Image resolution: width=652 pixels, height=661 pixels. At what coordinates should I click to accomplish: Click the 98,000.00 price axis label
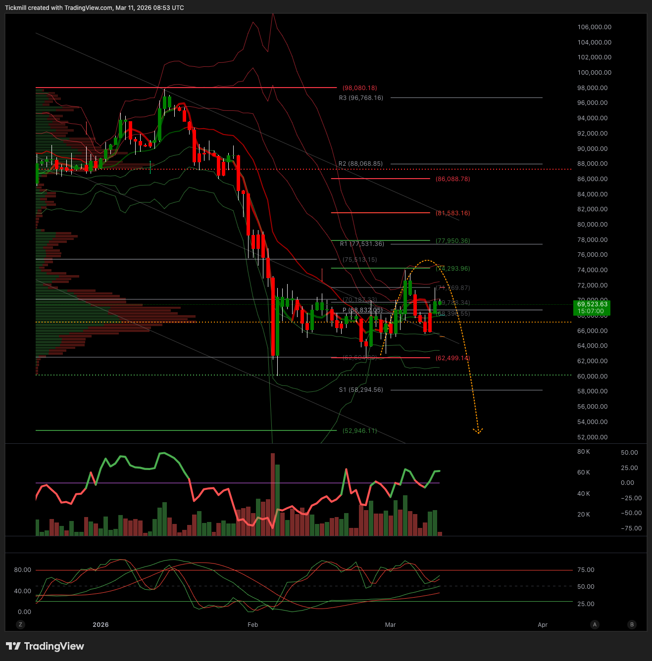[593, 88]
